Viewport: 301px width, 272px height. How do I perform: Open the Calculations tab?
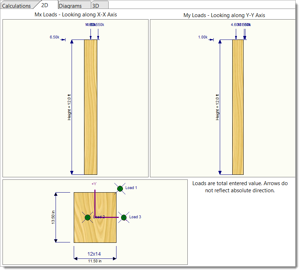16,6
